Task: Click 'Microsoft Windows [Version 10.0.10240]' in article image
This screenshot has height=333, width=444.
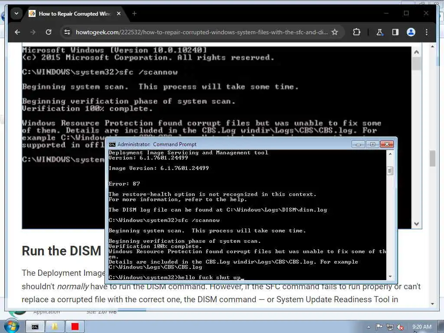Action: tap(114, 50)
